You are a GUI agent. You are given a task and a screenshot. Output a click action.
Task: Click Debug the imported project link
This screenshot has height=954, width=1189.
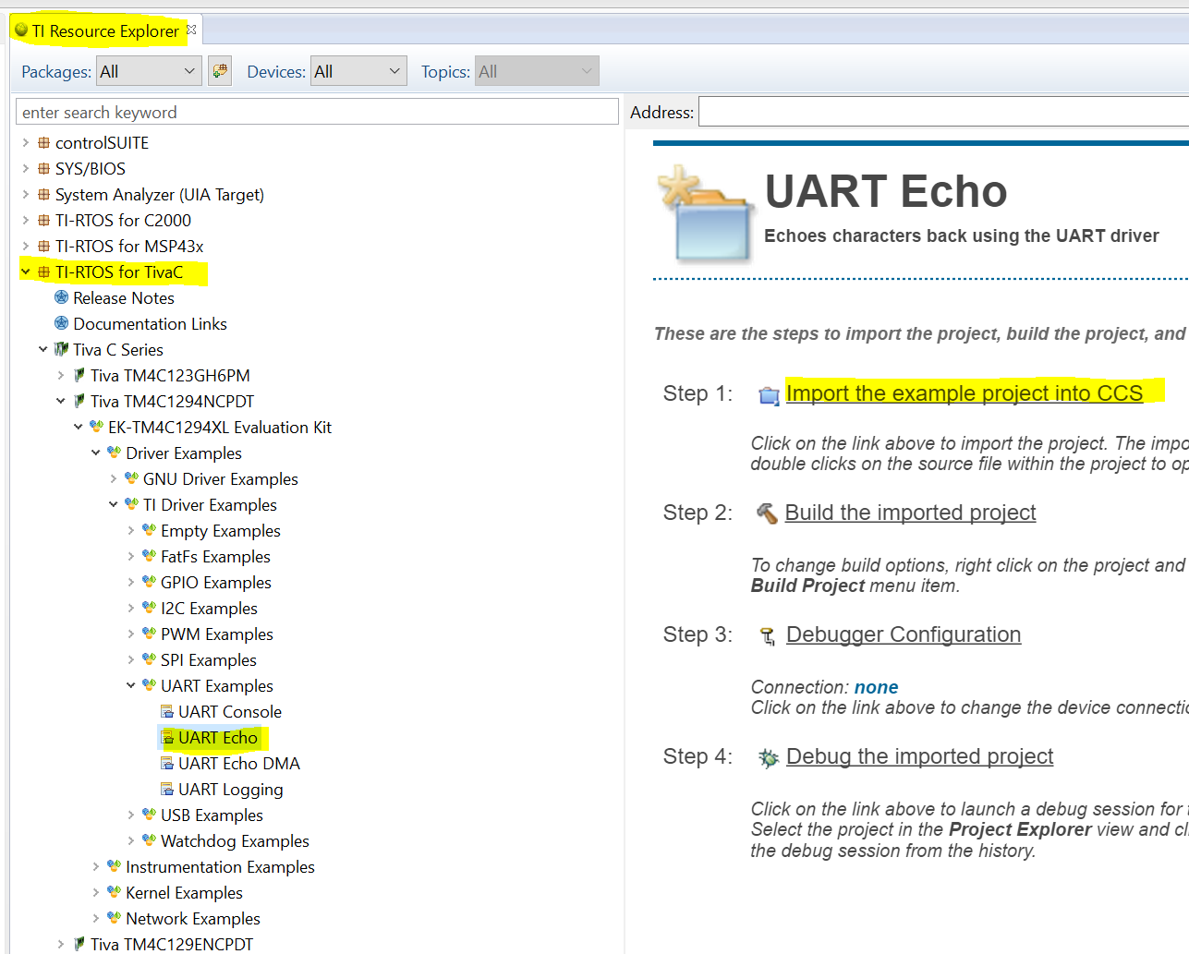(x=919, y=756)
